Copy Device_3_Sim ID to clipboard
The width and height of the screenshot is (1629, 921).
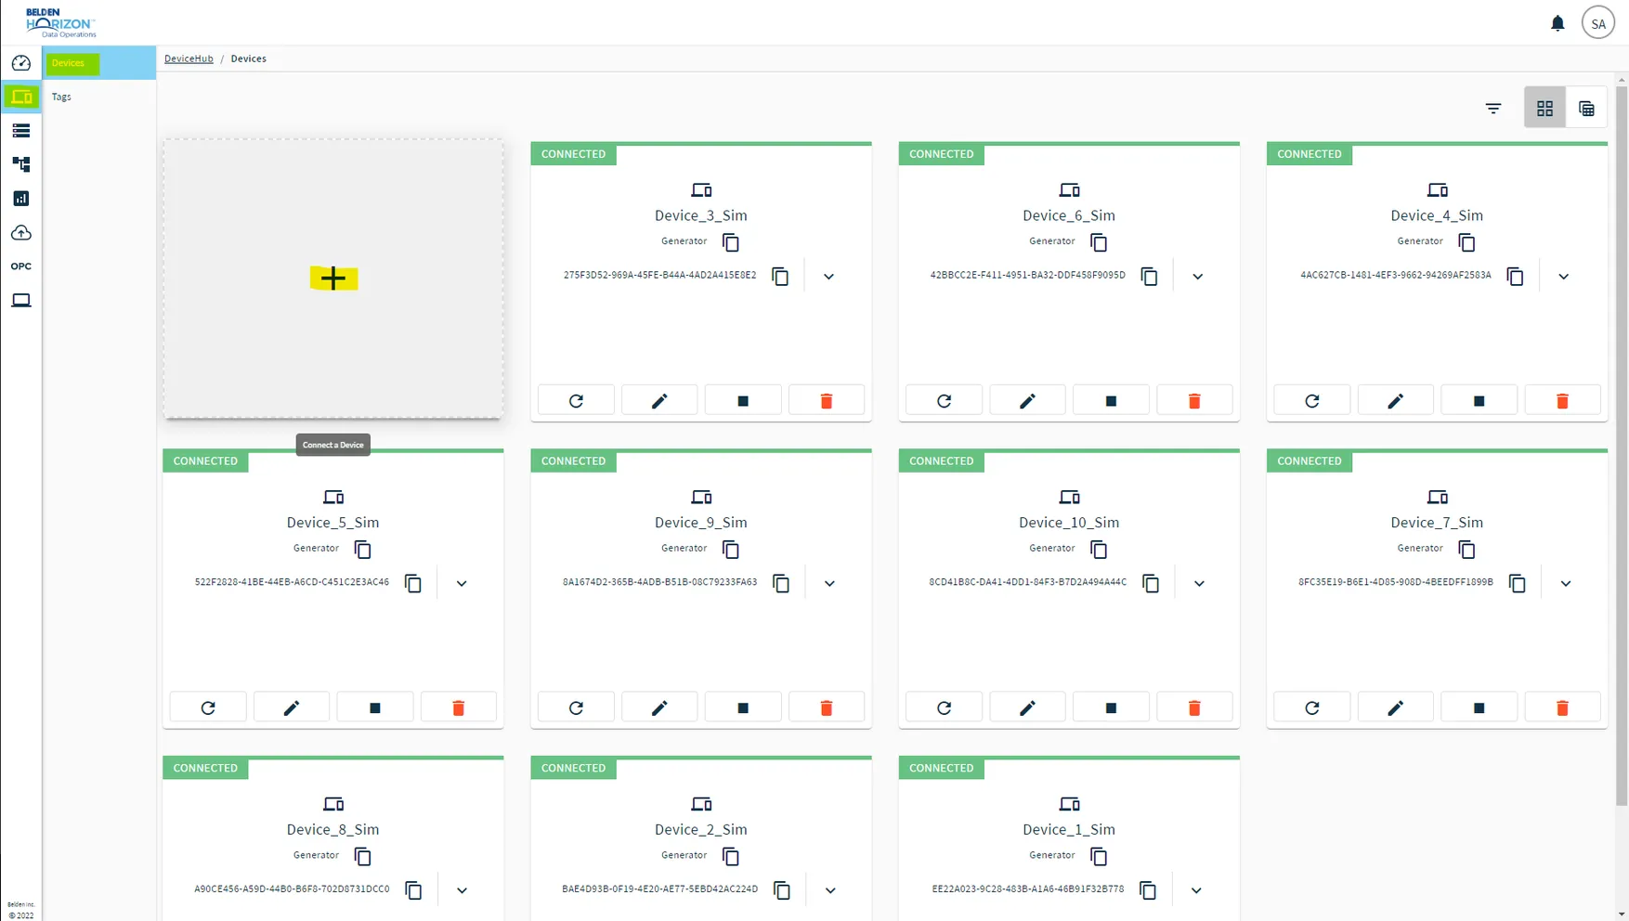780,276
